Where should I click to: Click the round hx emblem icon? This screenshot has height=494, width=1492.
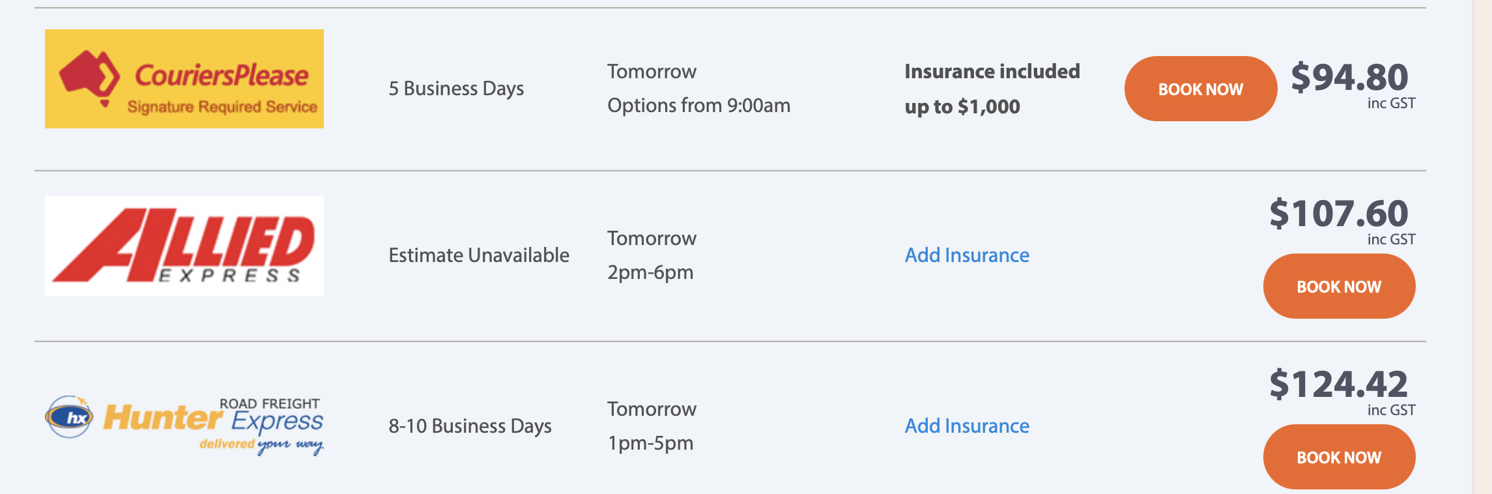click(x=69, y=417)
